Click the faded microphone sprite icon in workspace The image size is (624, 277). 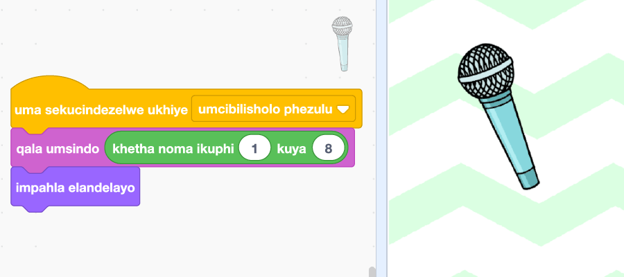pos(343,44)
